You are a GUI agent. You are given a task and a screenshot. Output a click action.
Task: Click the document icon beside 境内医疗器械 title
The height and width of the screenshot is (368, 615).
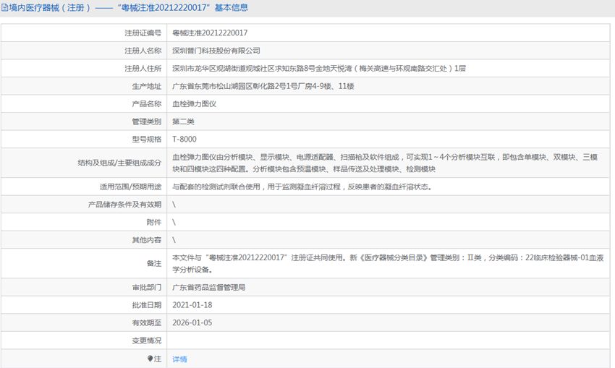pos(4,7)
